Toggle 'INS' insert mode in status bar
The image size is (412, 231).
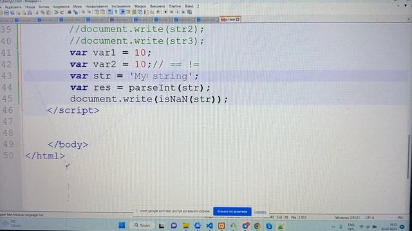(x=400, y=218)
